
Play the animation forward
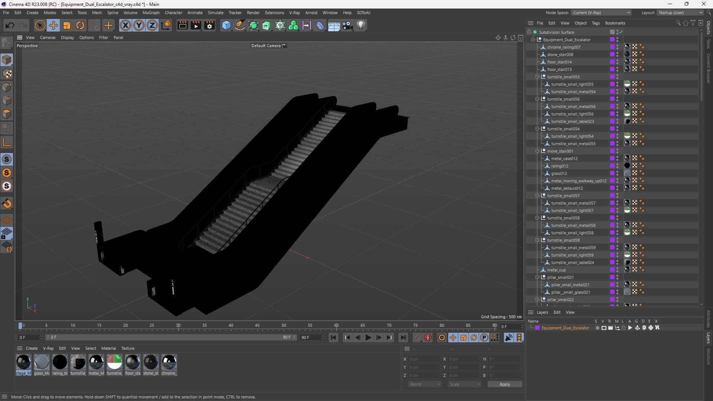coord(368,338)
